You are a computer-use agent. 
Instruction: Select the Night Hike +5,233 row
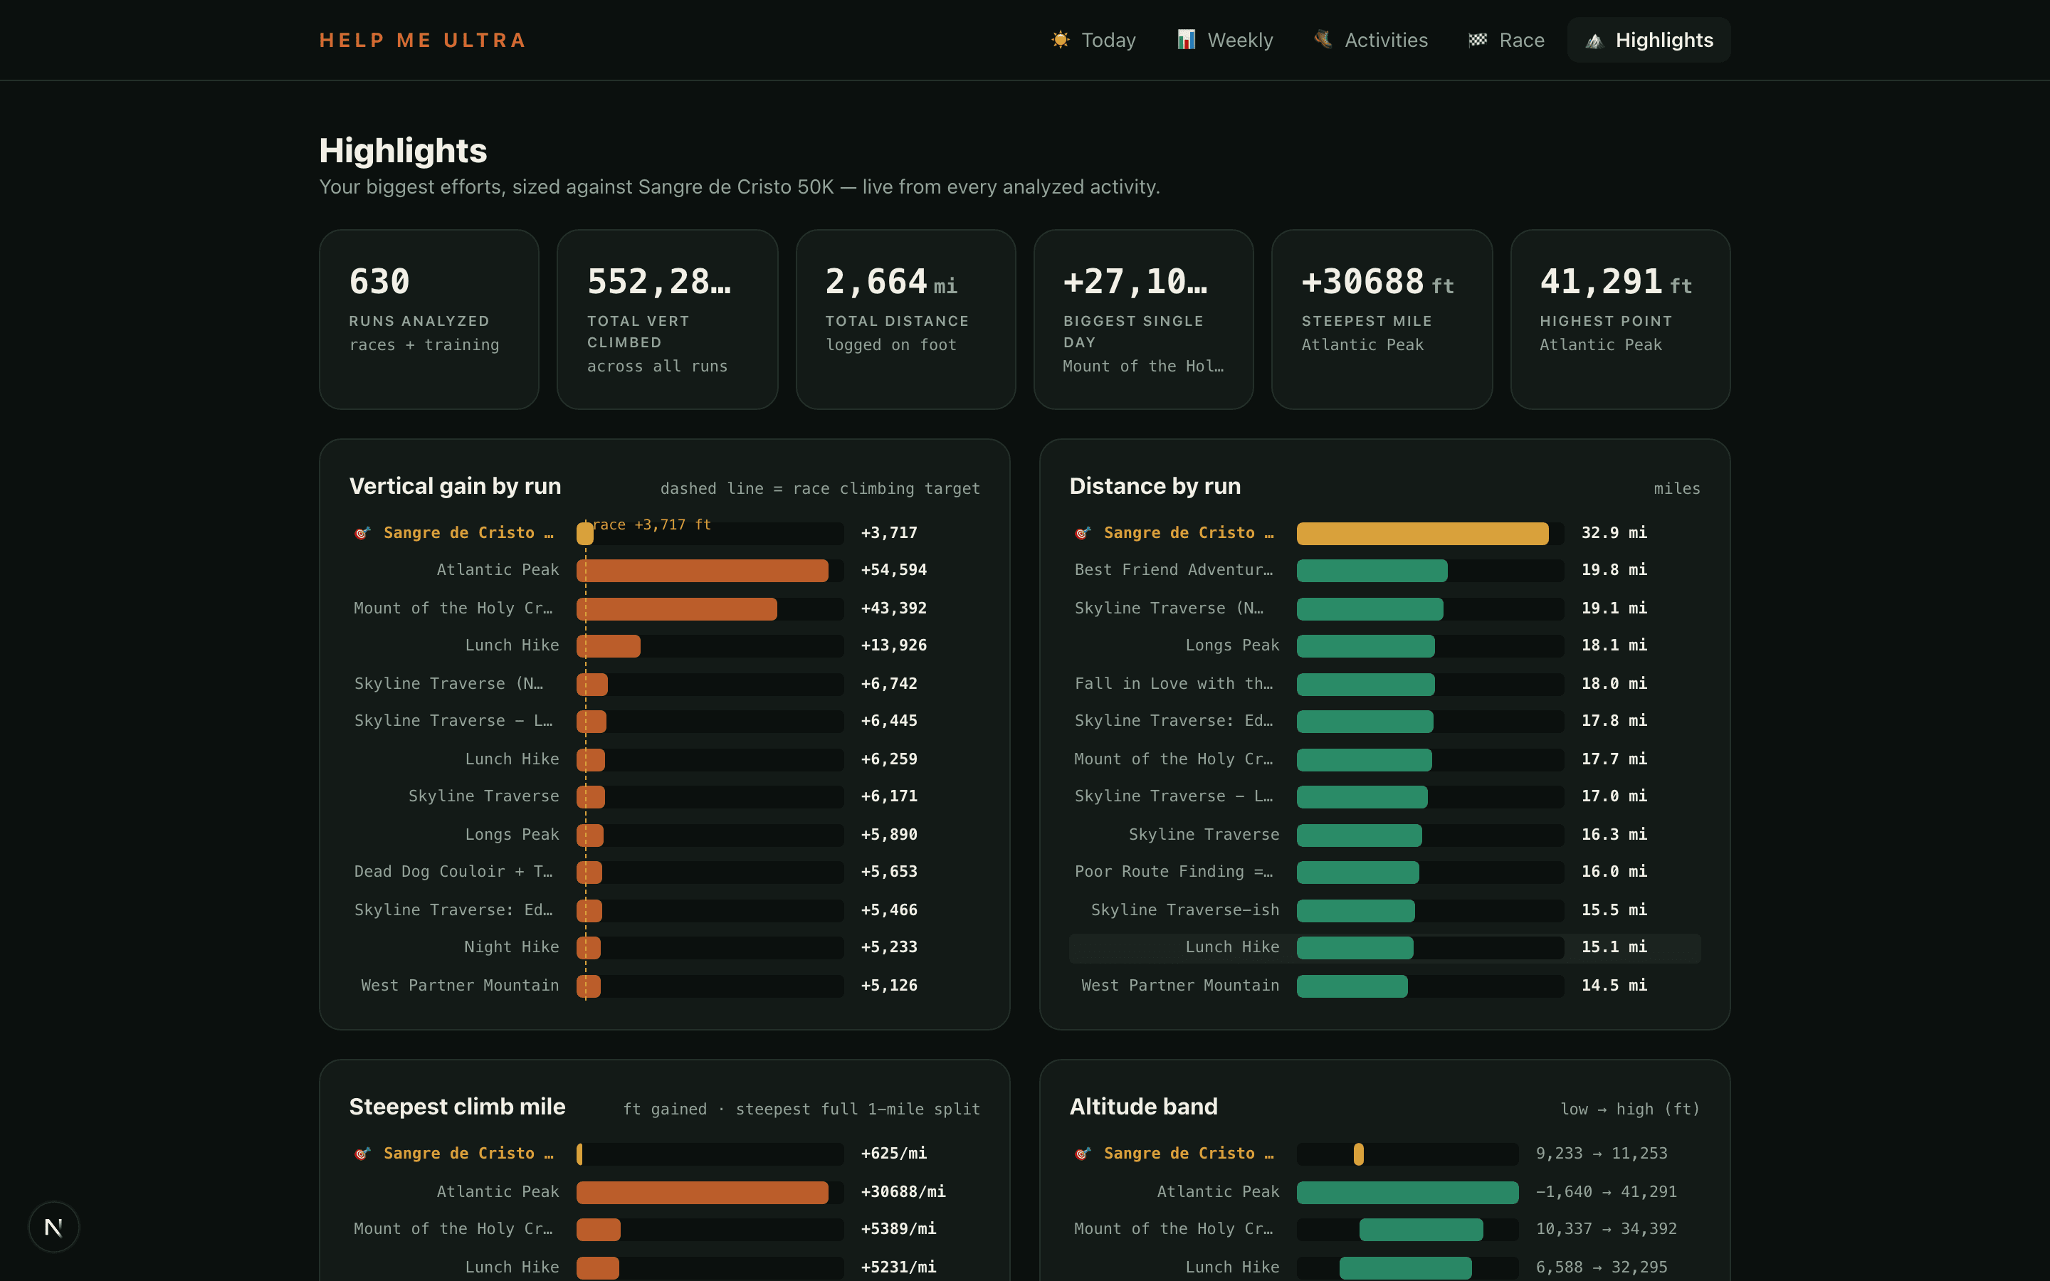pyautogui.click(x=664, y=947)
